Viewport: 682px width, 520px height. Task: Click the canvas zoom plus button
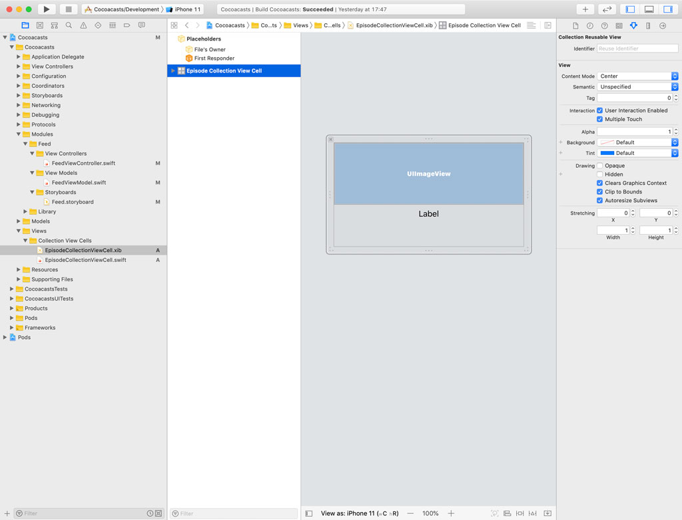click(451, 513)
